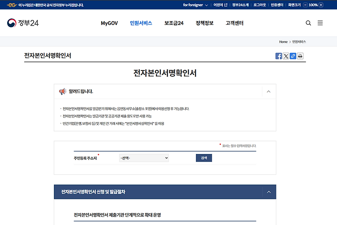The image size is (337, 225).
Task: Increase screen size with plus icon
Action: (321, 5)
